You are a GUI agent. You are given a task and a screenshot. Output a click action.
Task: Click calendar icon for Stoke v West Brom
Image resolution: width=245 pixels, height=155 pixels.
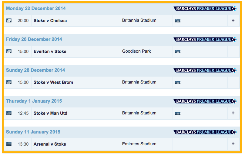click(x=9, y=82)
